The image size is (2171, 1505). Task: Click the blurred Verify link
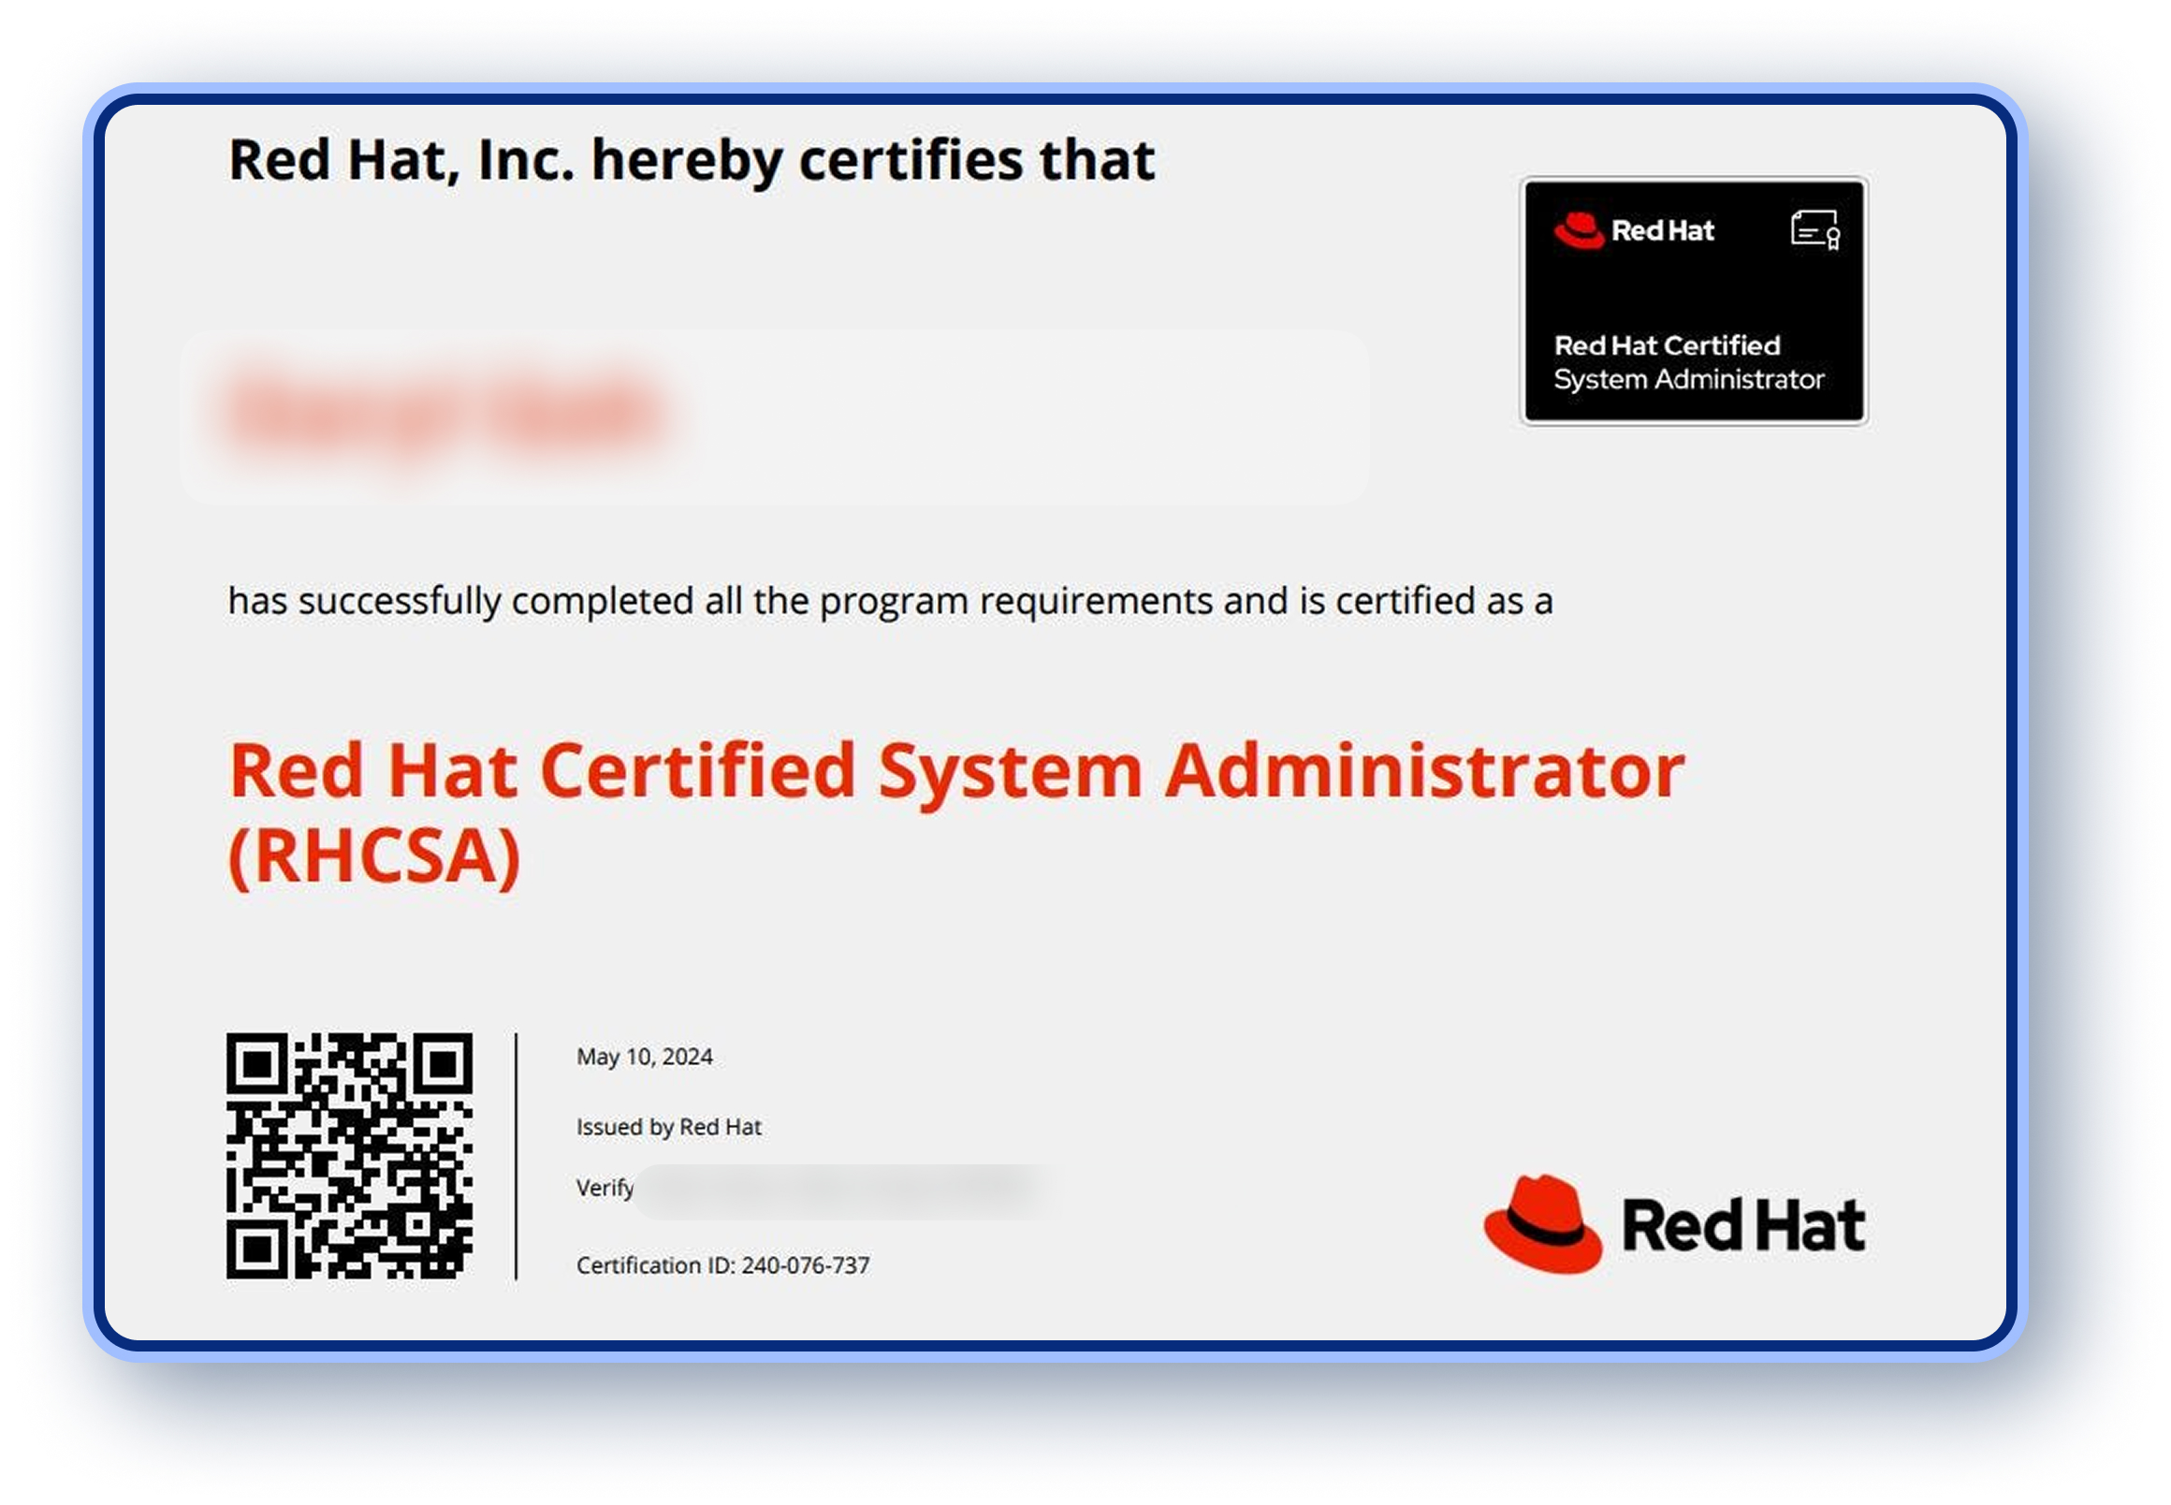click(x=844, y=1191)
